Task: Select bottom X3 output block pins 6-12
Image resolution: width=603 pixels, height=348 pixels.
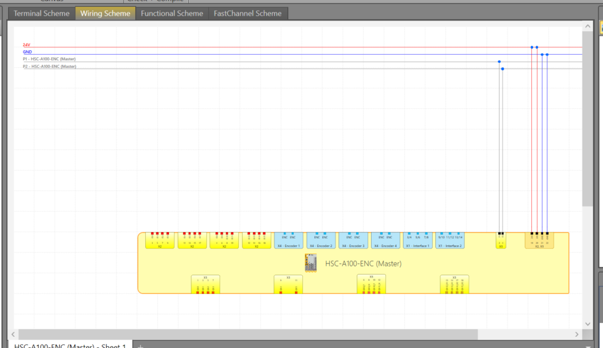Action: tap(372, 285)
